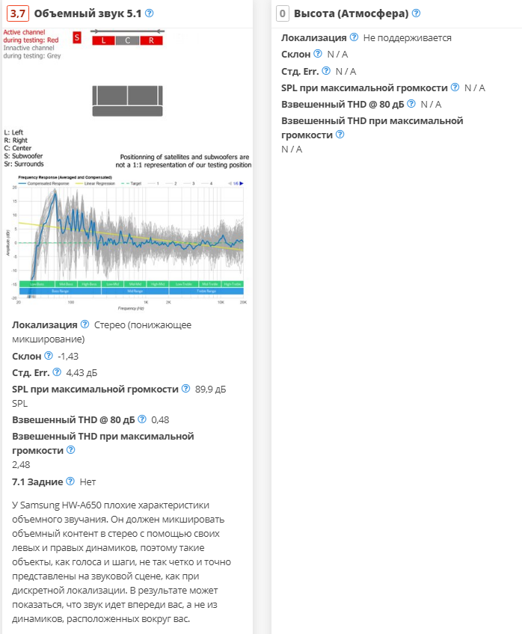
Task: Click help icon beside Высота (Атмосфера)
Action: pyautogui.click(x=416, y=13)
